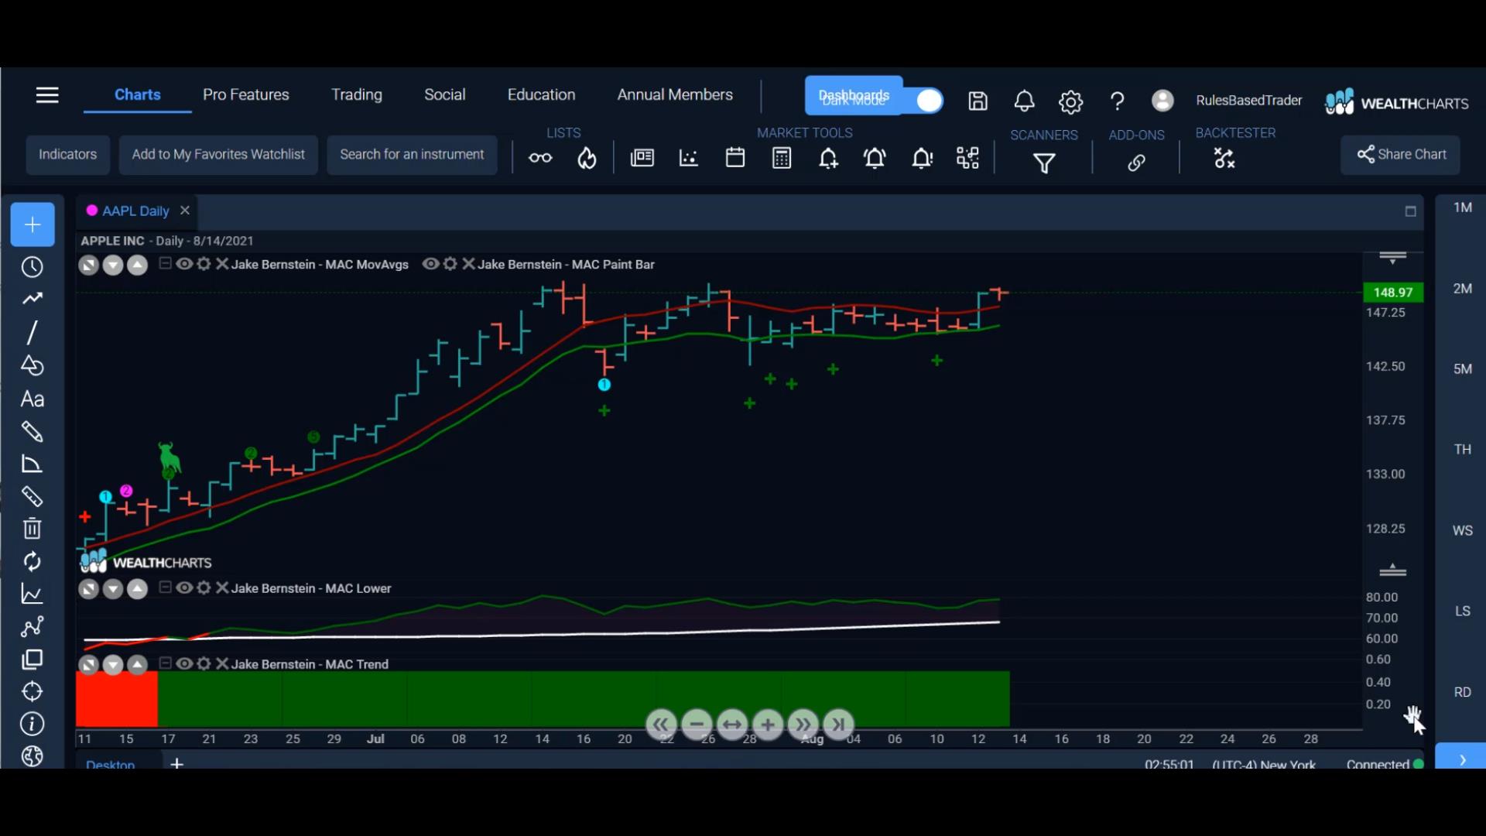Delete drawings with the trash icon
This screenshot has height=836, width=1486.
[x=32, y=529]
